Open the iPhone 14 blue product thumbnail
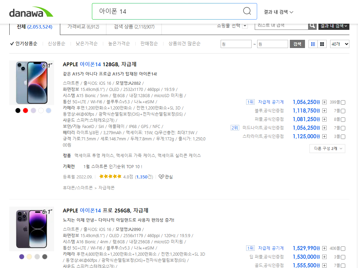Image resolution: width=358 pixels, height=268 pixels. (x=32, y=83)
